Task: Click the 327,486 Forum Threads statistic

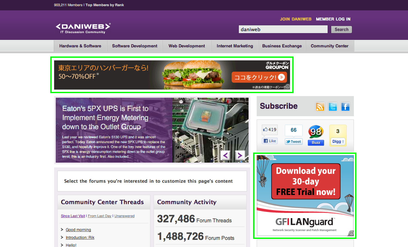Action: (x=194, y=219)
